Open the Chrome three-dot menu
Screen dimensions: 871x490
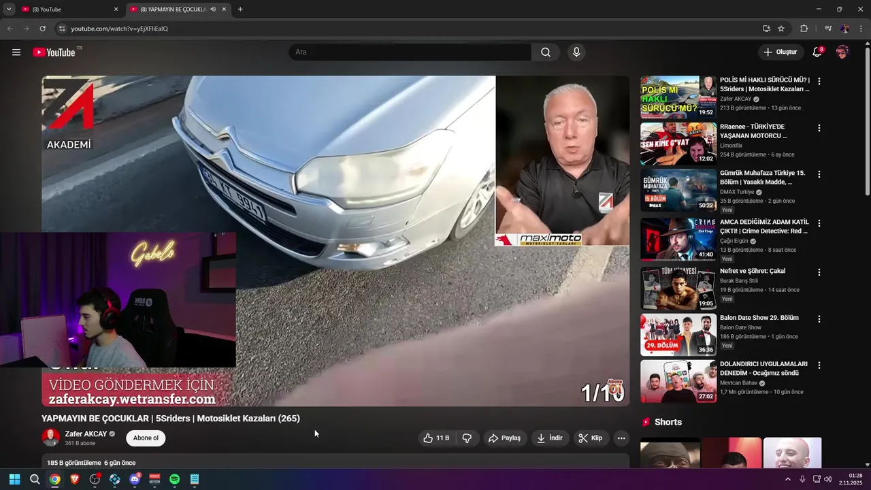point(861,29)
